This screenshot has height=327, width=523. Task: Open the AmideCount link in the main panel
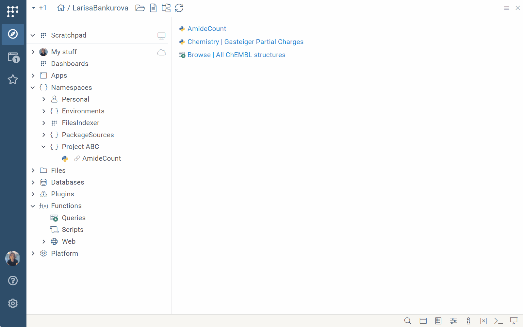(206, 29)
